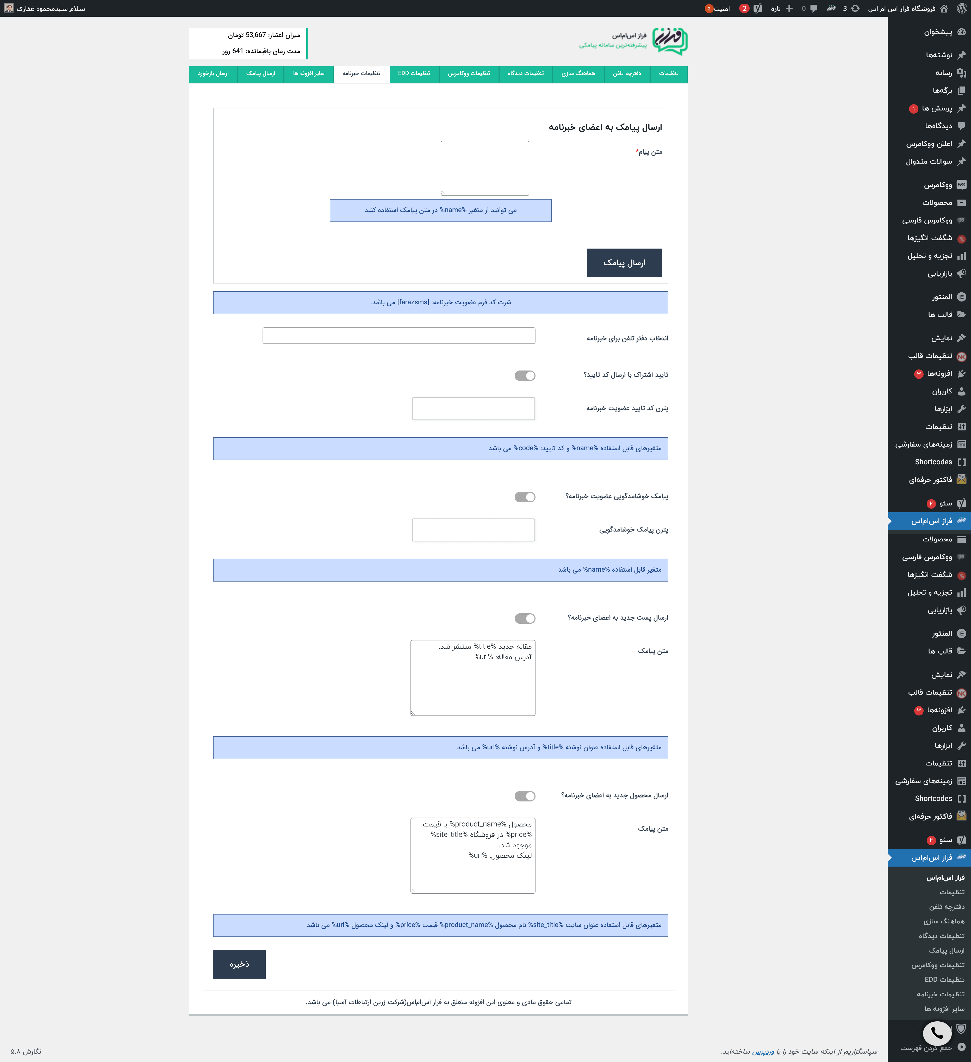The image size is (971, 1062).
Task: Click the ارسال پیامک button
Action: coord(625,263)
